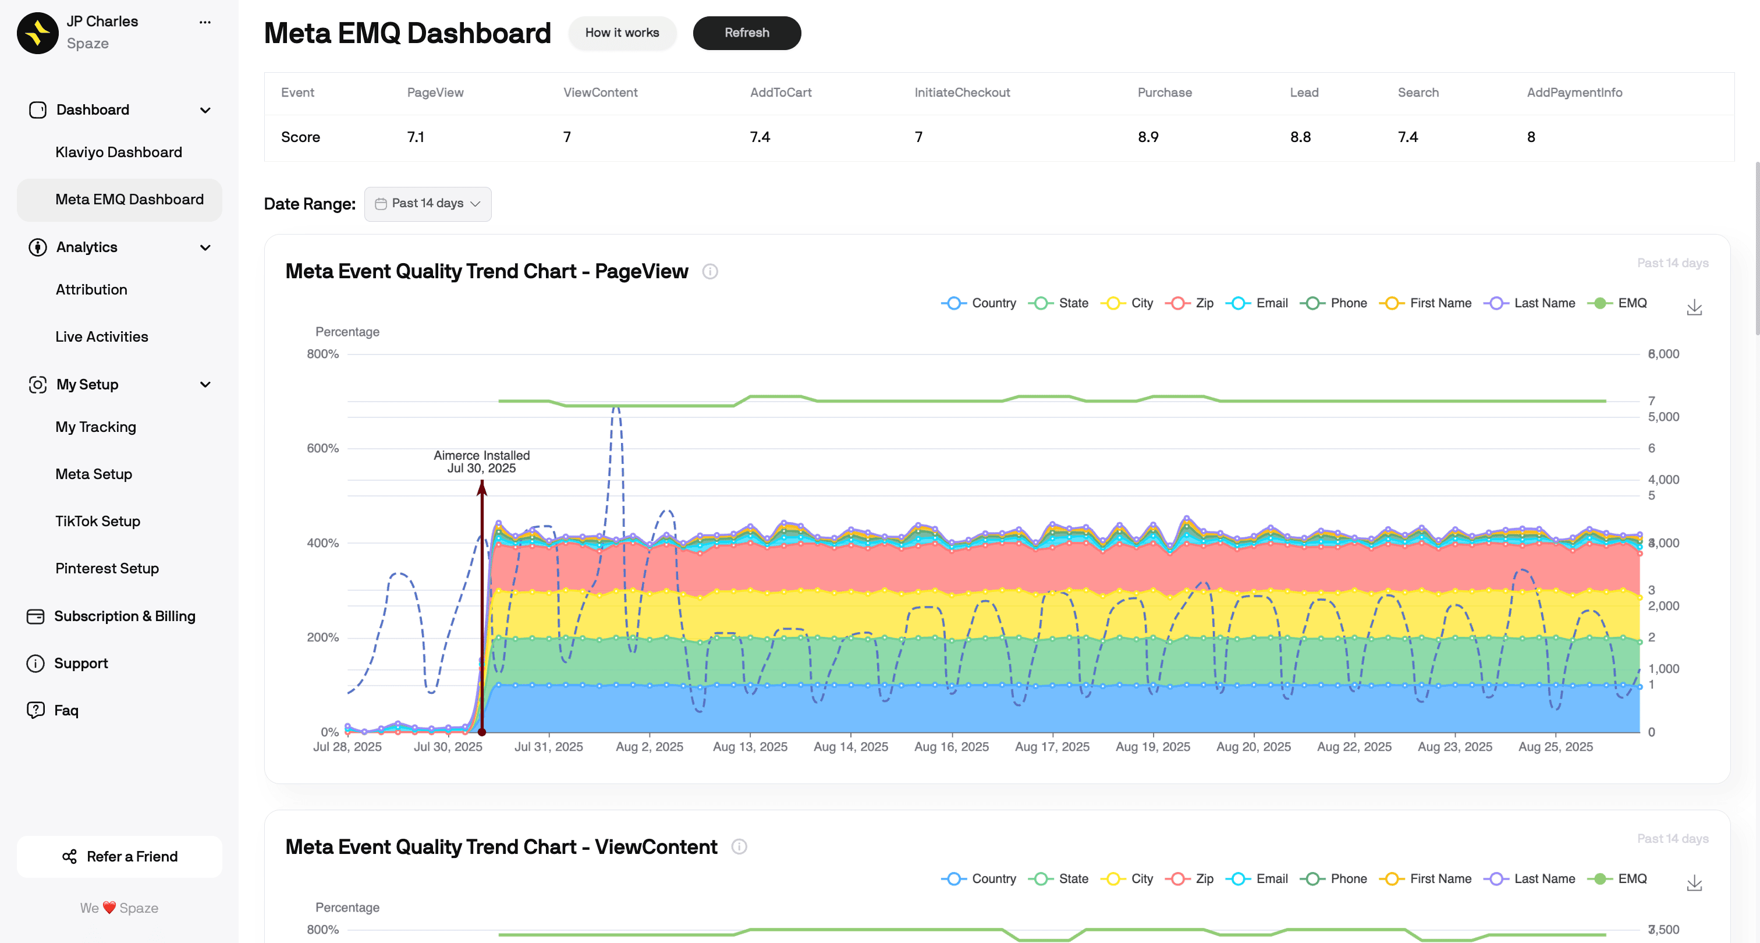Image resolution: width=1760 pixels, height=943 pixels.
Task: Click the Refresh button
Action: pyautogui.click(x=746, y=33)
